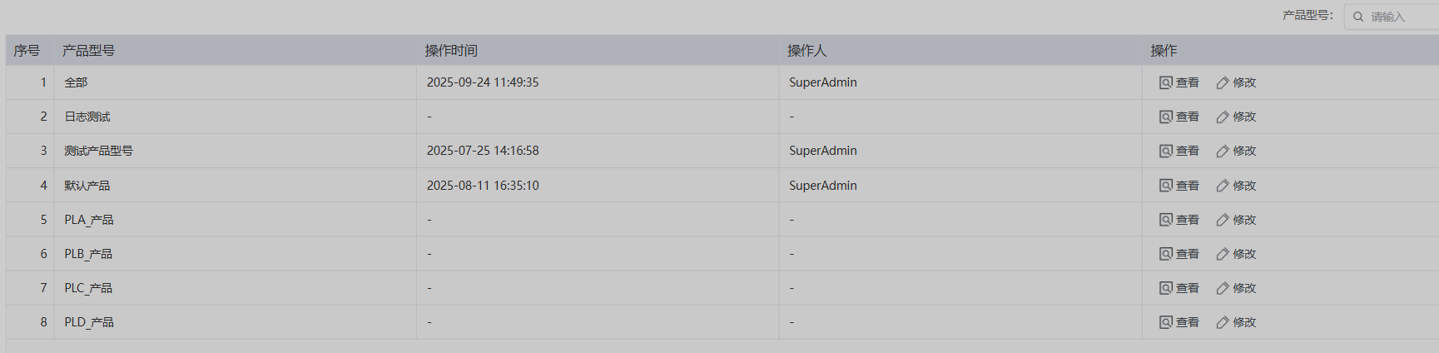
Task: Click 查看 link for PLC_产品
Action: [1187, 288]
